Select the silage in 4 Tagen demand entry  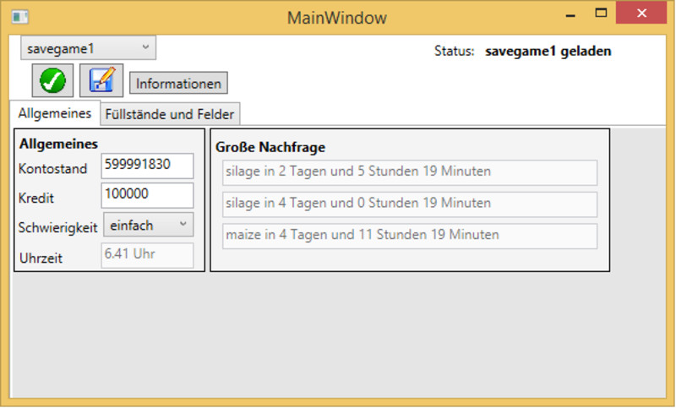point(410,204)
